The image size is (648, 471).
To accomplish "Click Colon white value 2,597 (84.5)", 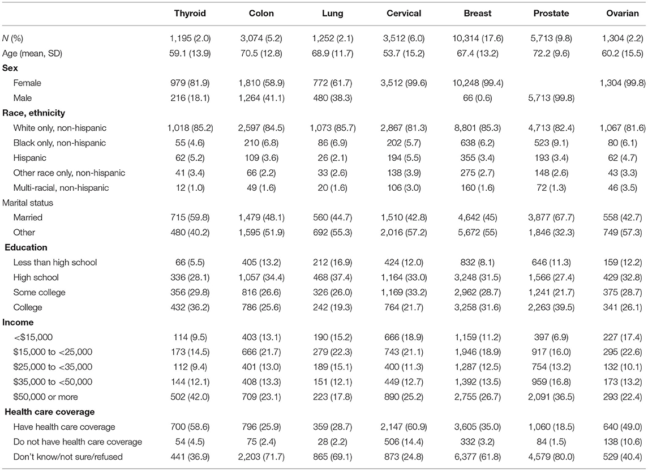I will point(261,128).
